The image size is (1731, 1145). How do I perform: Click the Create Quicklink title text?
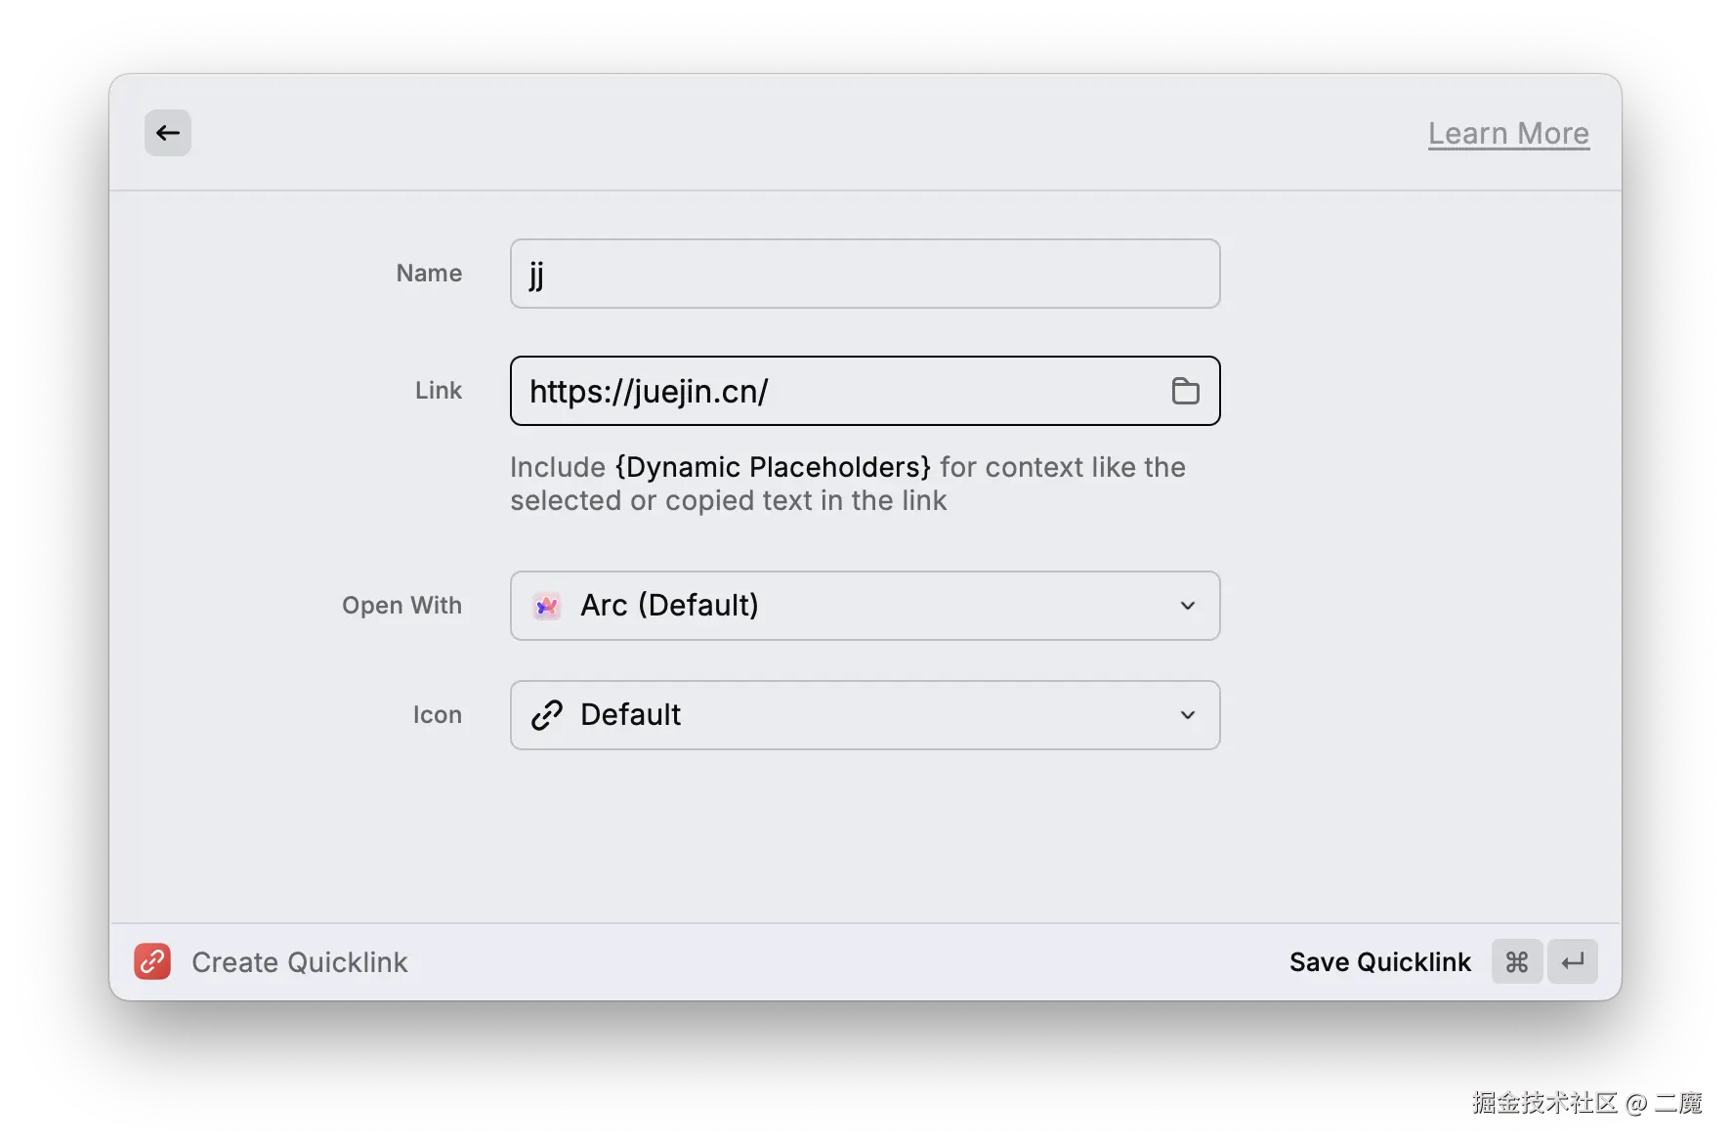(x=300, y=962)
